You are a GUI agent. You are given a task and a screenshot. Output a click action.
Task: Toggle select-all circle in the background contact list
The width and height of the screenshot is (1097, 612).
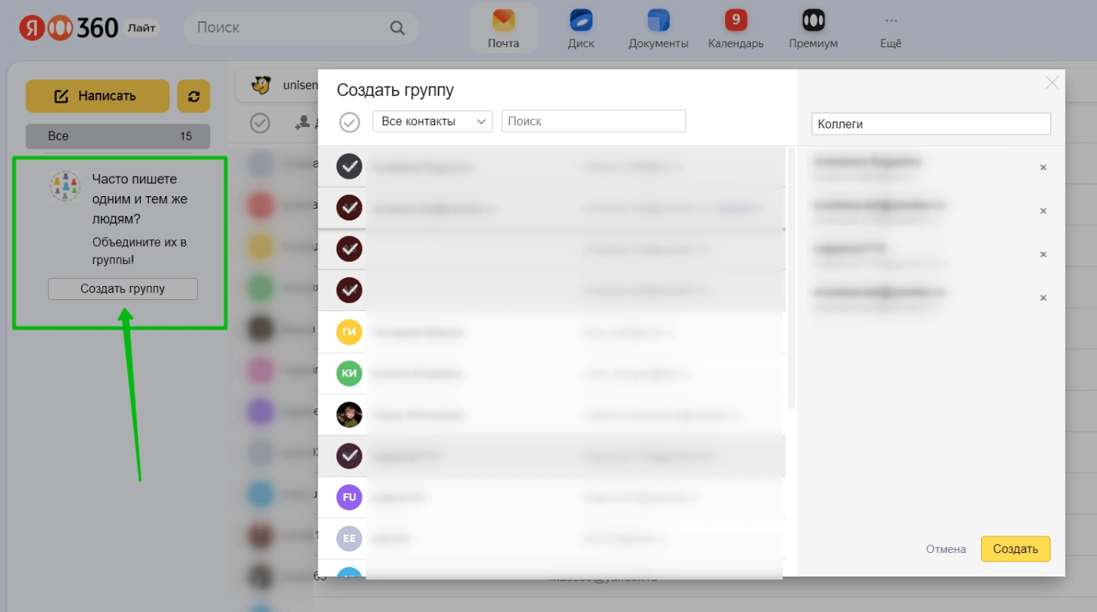click(259, 123)
